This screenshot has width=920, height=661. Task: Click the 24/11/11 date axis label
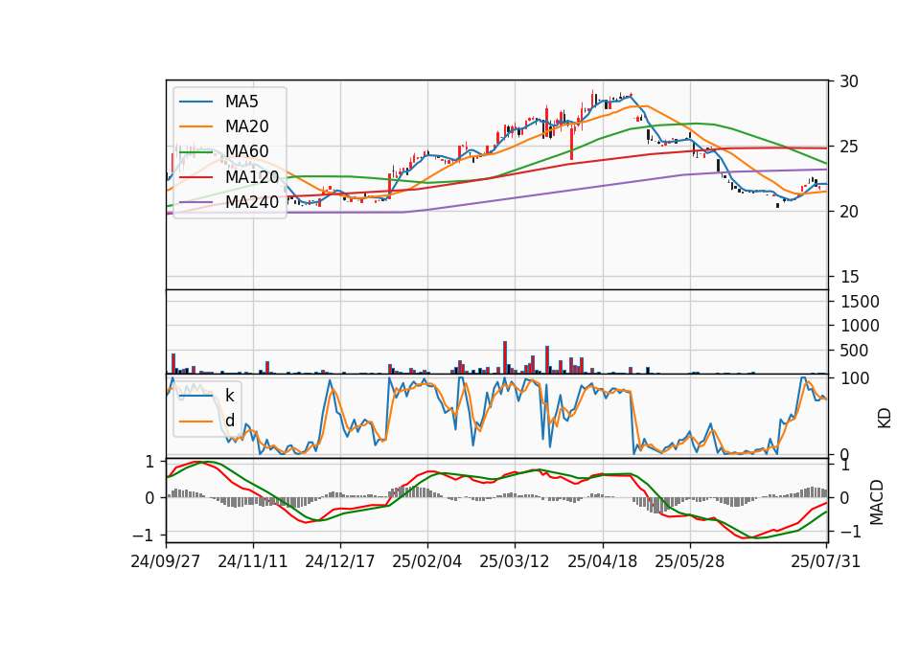pyautogui.click(x=253, y=561)
